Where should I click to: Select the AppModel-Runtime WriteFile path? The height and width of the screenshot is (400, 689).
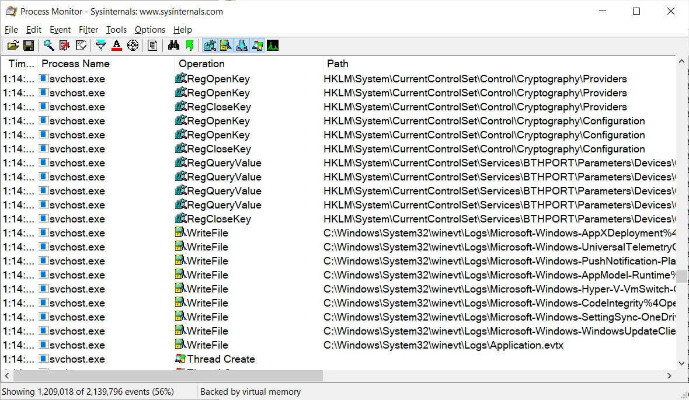click(x=500, y=275)
